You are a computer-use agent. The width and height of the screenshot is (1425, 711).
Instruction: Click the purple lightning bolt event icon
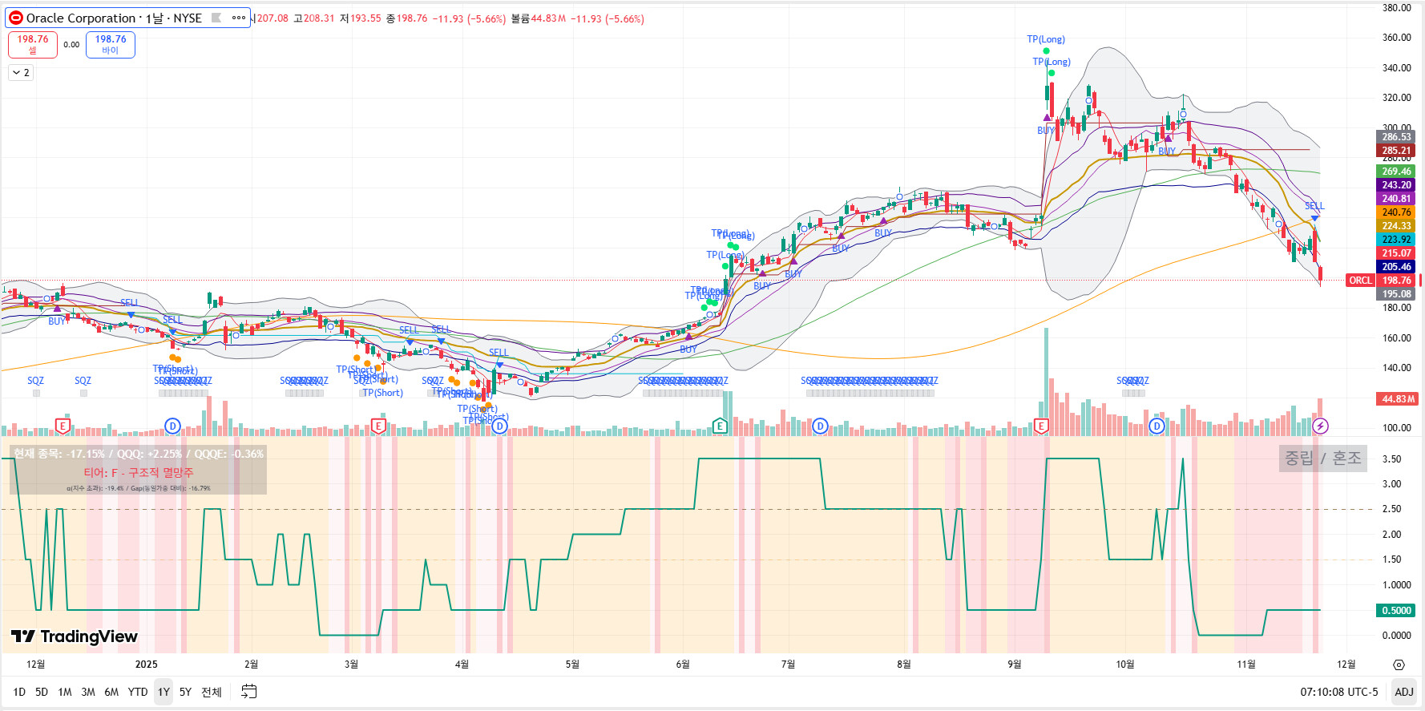click(x=1321, y=426)
